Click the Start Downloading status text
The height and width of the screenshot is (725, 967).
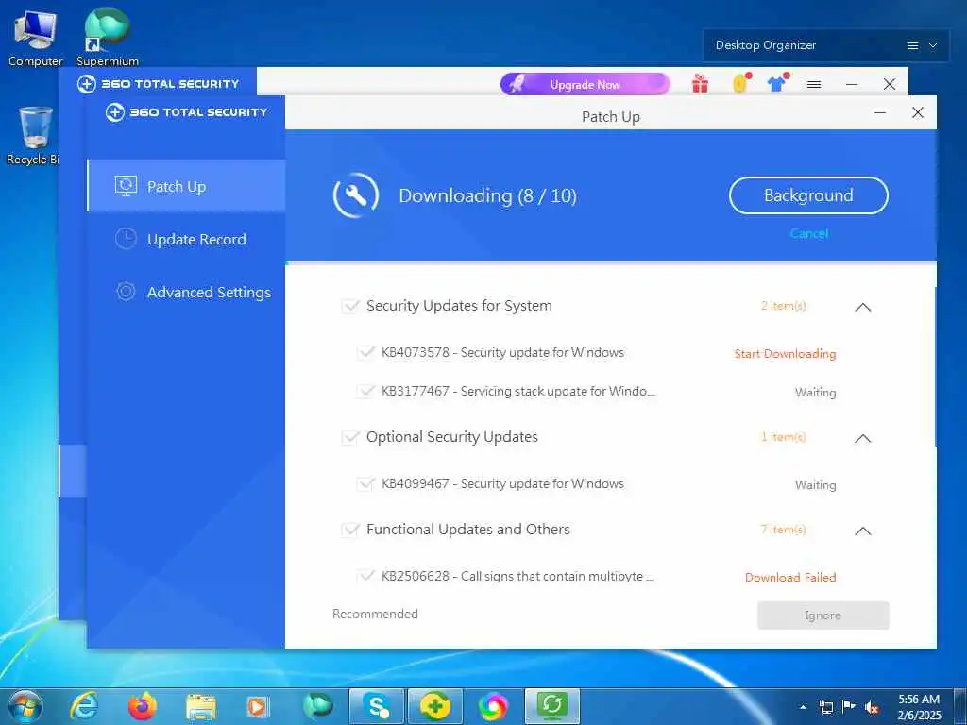tap(785, 354)
